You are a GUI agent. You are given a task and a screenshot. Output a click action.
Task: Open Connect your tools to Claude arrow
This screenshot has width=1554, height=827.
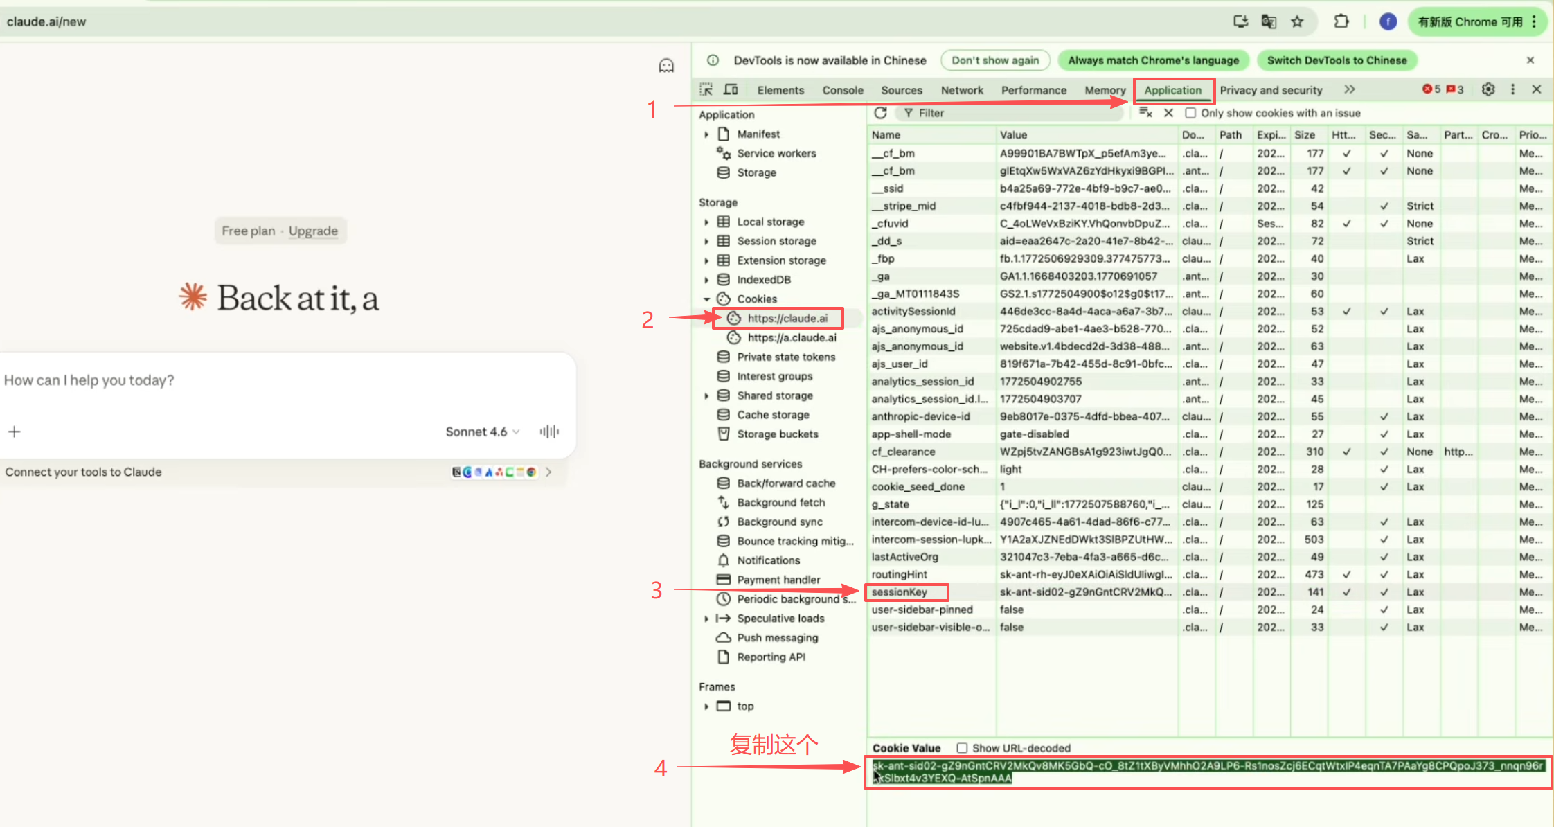548,472
